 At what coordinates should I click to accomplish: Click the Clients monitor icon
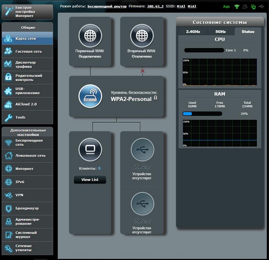click(90, 149)
